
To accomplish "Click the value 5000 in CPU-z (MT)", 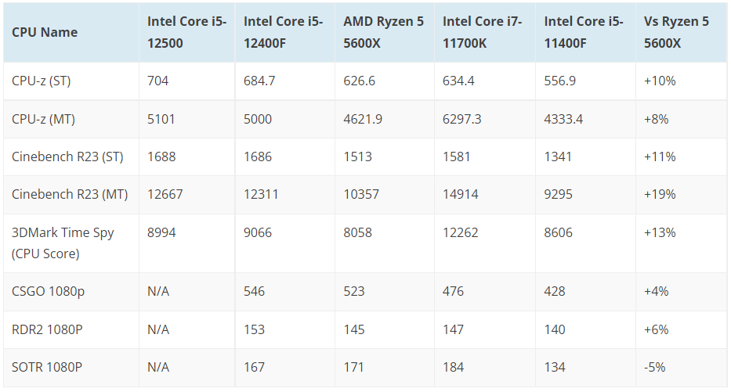I will pyautogui.click(x=257, y=119).
